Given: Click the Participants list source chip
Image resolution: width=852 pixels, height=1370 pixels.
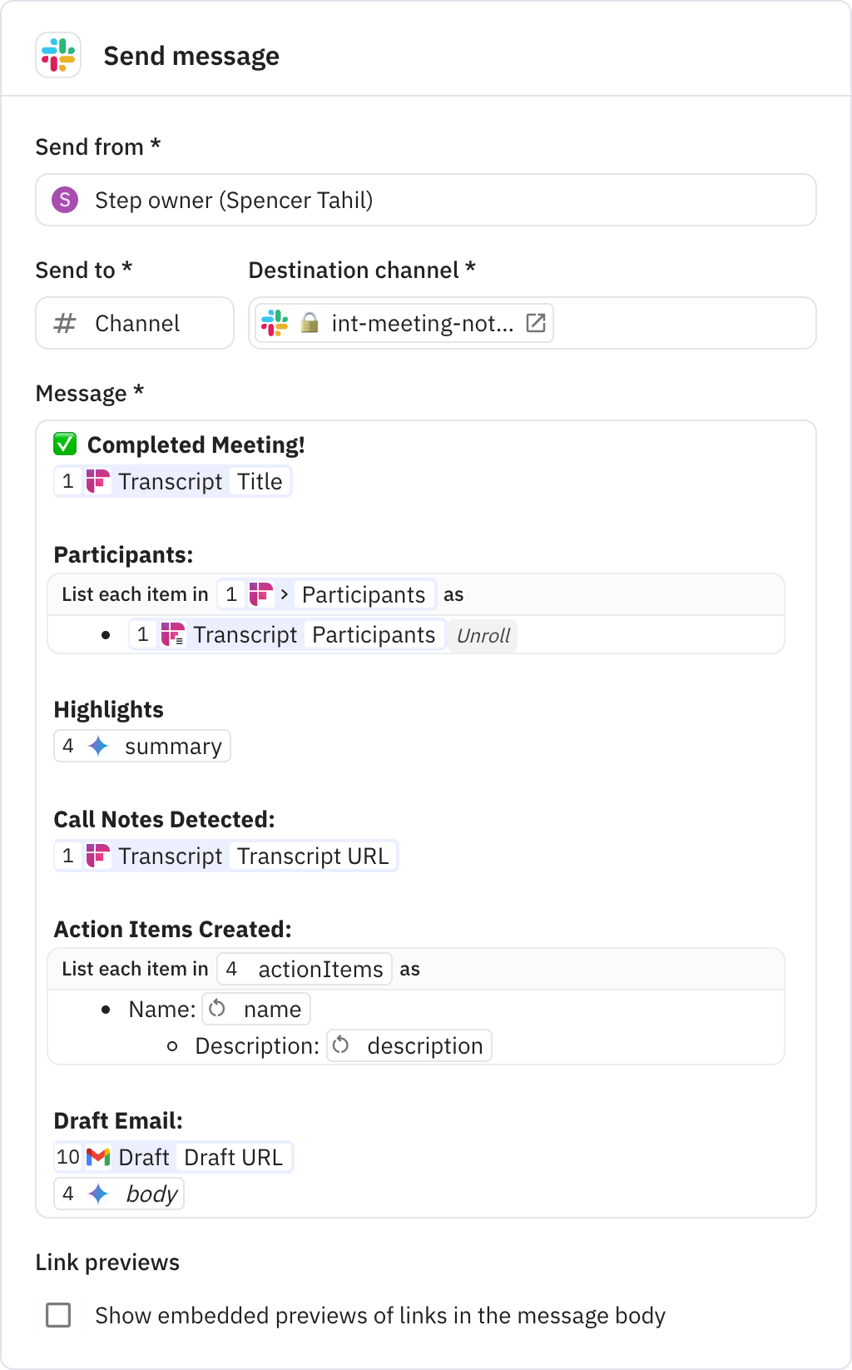Looking at the screenshot, I should [x=326, y=594].
